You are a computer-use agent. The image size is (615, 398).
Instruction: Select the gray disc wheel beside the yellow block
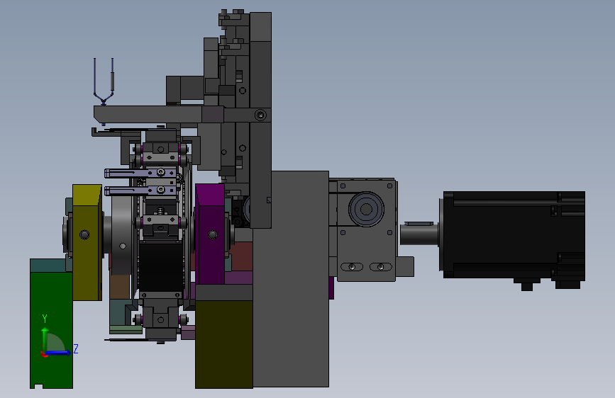tap(122, 235)
